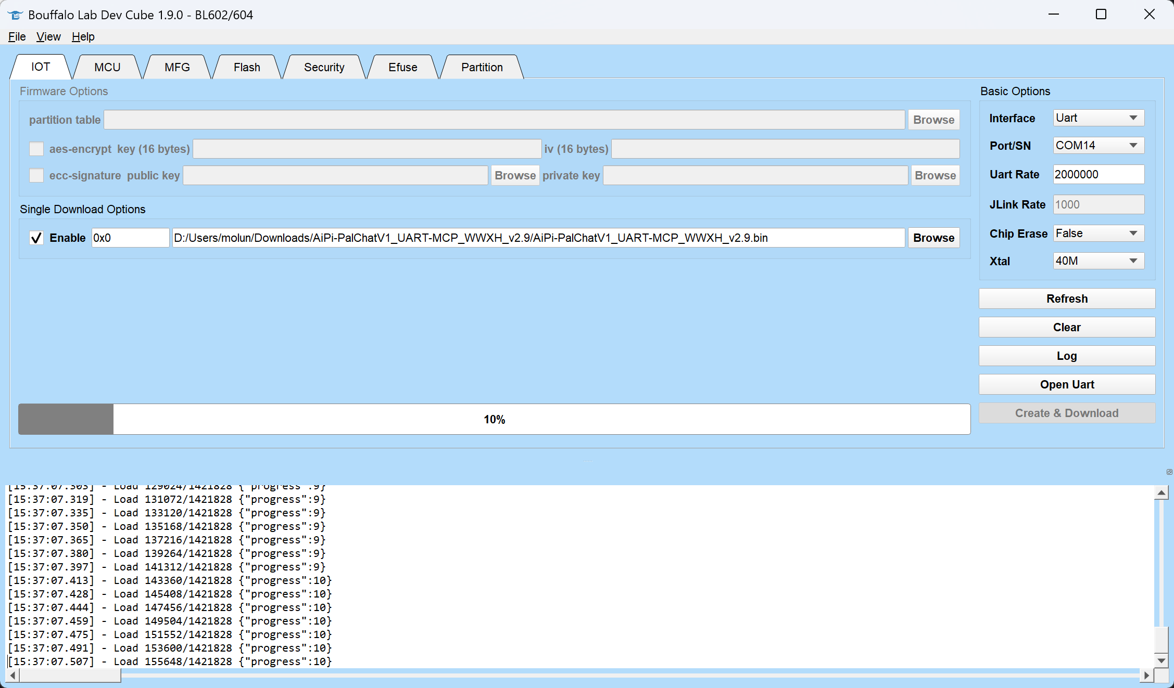Image resolution: width=1174 pixels, height=688 pixels.
Task: Click the public key input field
Action: (x=335, y=175)
